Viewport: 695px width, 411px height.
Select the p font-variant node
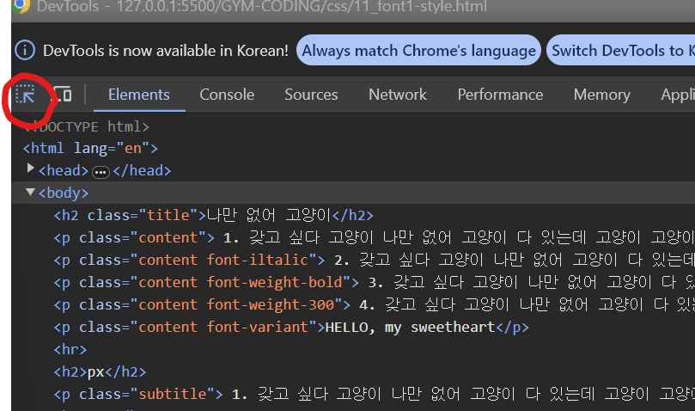click(291, 327)
